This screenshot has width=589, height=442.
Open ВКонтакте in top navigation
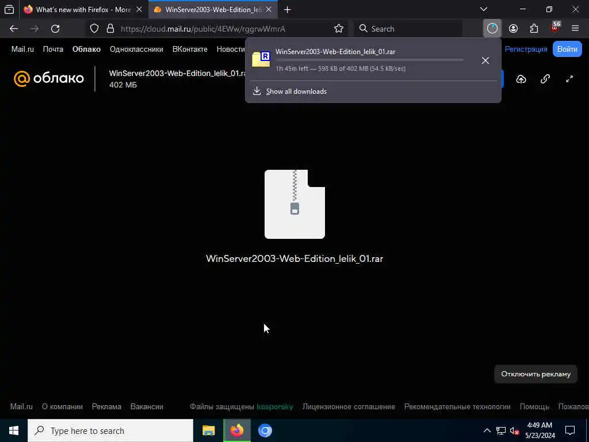pos(190,49)
